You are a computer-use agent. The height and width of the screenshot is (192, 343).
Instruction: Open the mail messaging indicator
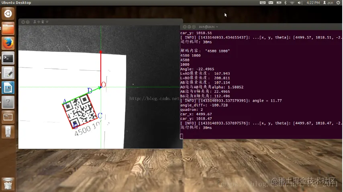[x=271, y=3]
